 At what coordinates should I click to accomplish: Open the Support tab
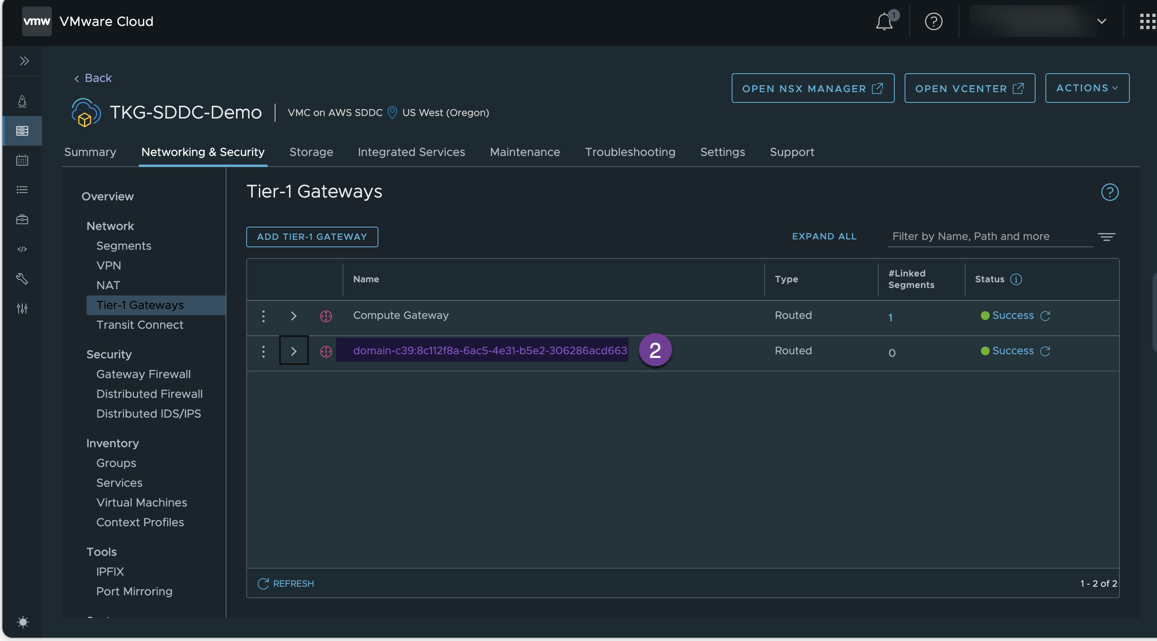[791, 152]
